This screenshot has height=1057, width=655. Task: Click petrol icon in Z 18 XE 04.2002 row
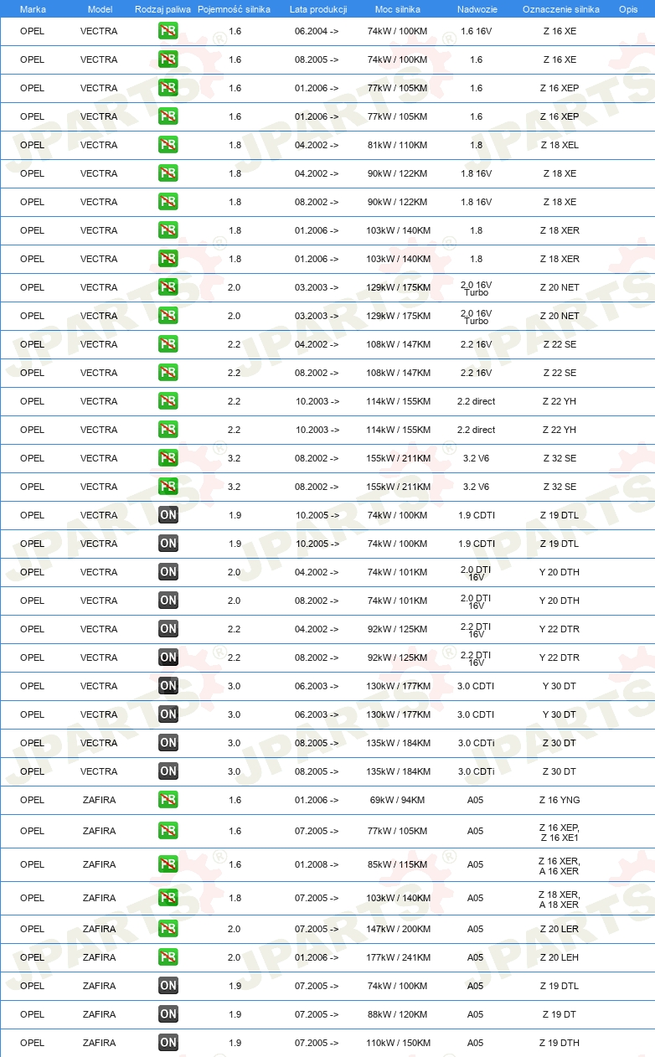coord(168,173)
